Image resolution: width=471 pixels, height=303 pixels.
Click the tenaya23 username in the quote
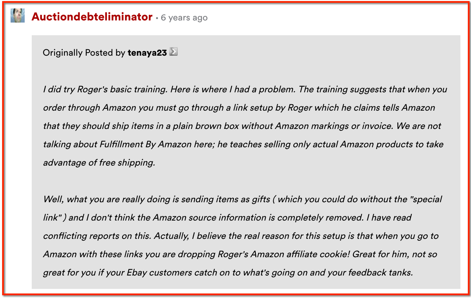[147, 53]
